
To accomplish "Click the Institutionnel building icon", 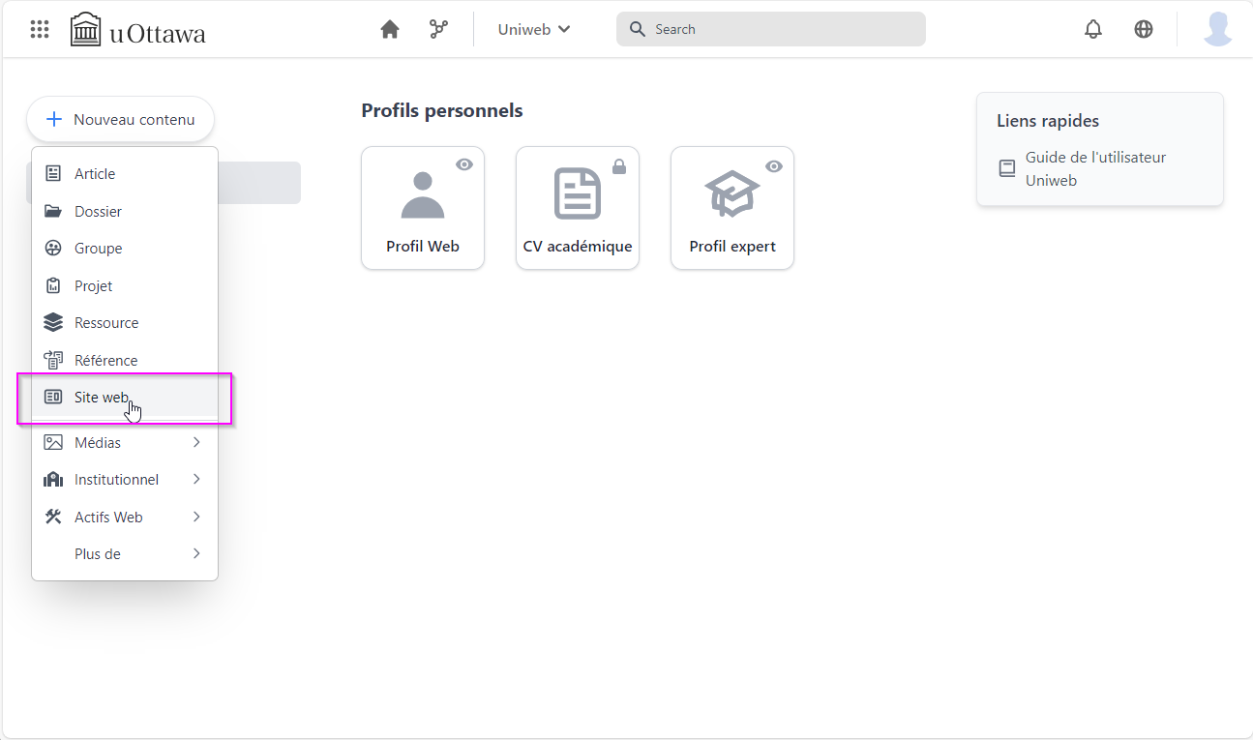I will click(53, 480).
